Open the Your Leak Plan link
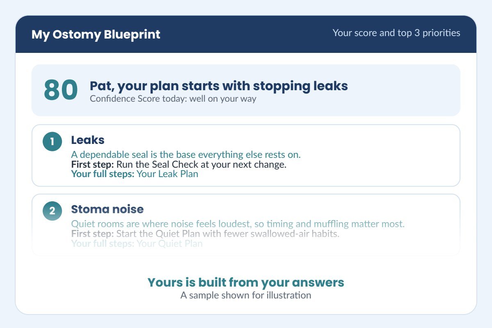Screen dimensions: 492x328 point(167,174)
